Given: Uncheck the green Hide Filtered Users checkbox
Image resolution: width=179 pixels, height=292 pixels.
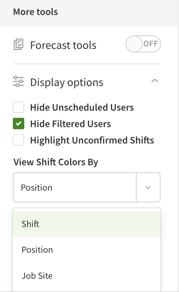Looking at the screenshot, I should pos(19,124).
